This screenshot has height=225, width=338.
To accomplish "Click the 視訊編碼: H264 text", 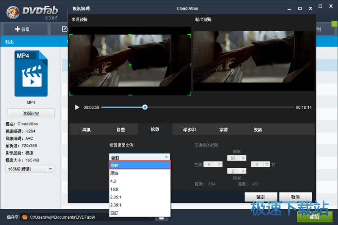I will coord(20,131).
